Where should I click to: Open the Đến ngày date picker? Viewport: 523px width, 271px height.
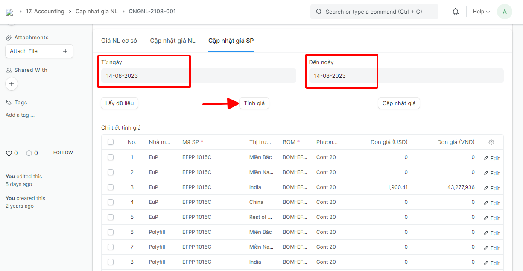tap(406, 76)
